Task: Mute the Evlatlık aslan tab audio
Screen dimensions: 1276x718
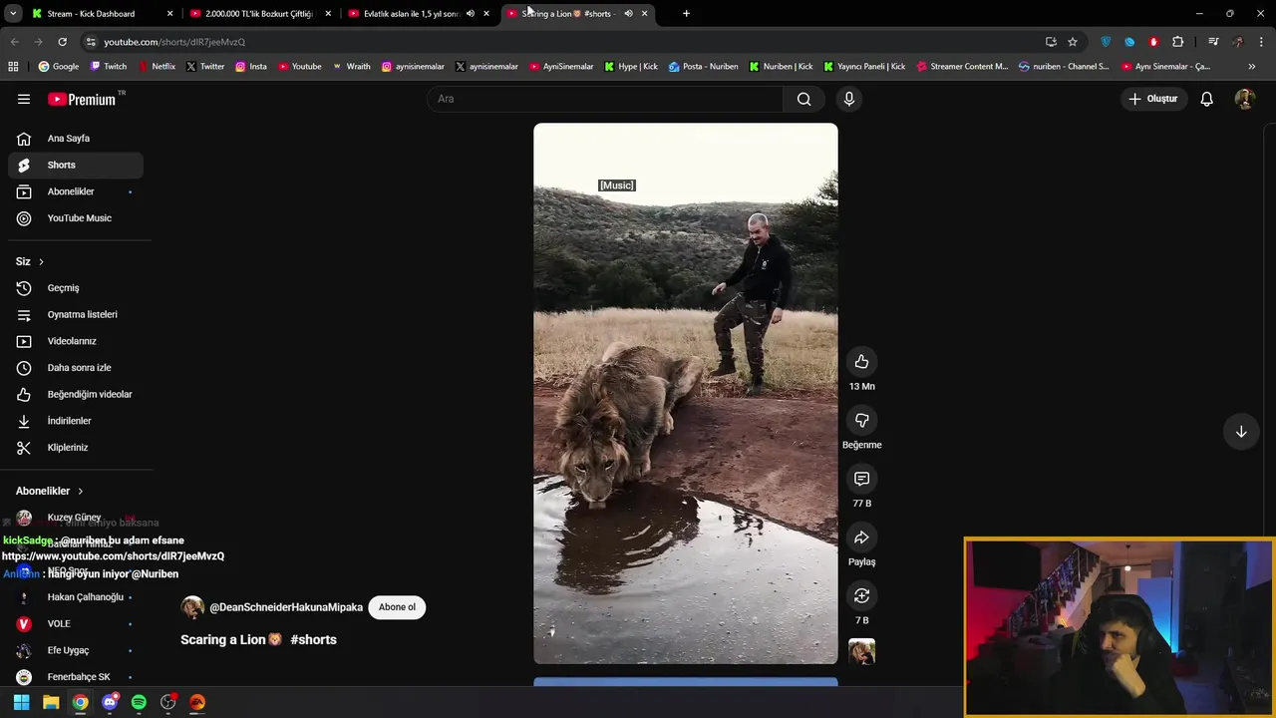Action: click(470, 14)
